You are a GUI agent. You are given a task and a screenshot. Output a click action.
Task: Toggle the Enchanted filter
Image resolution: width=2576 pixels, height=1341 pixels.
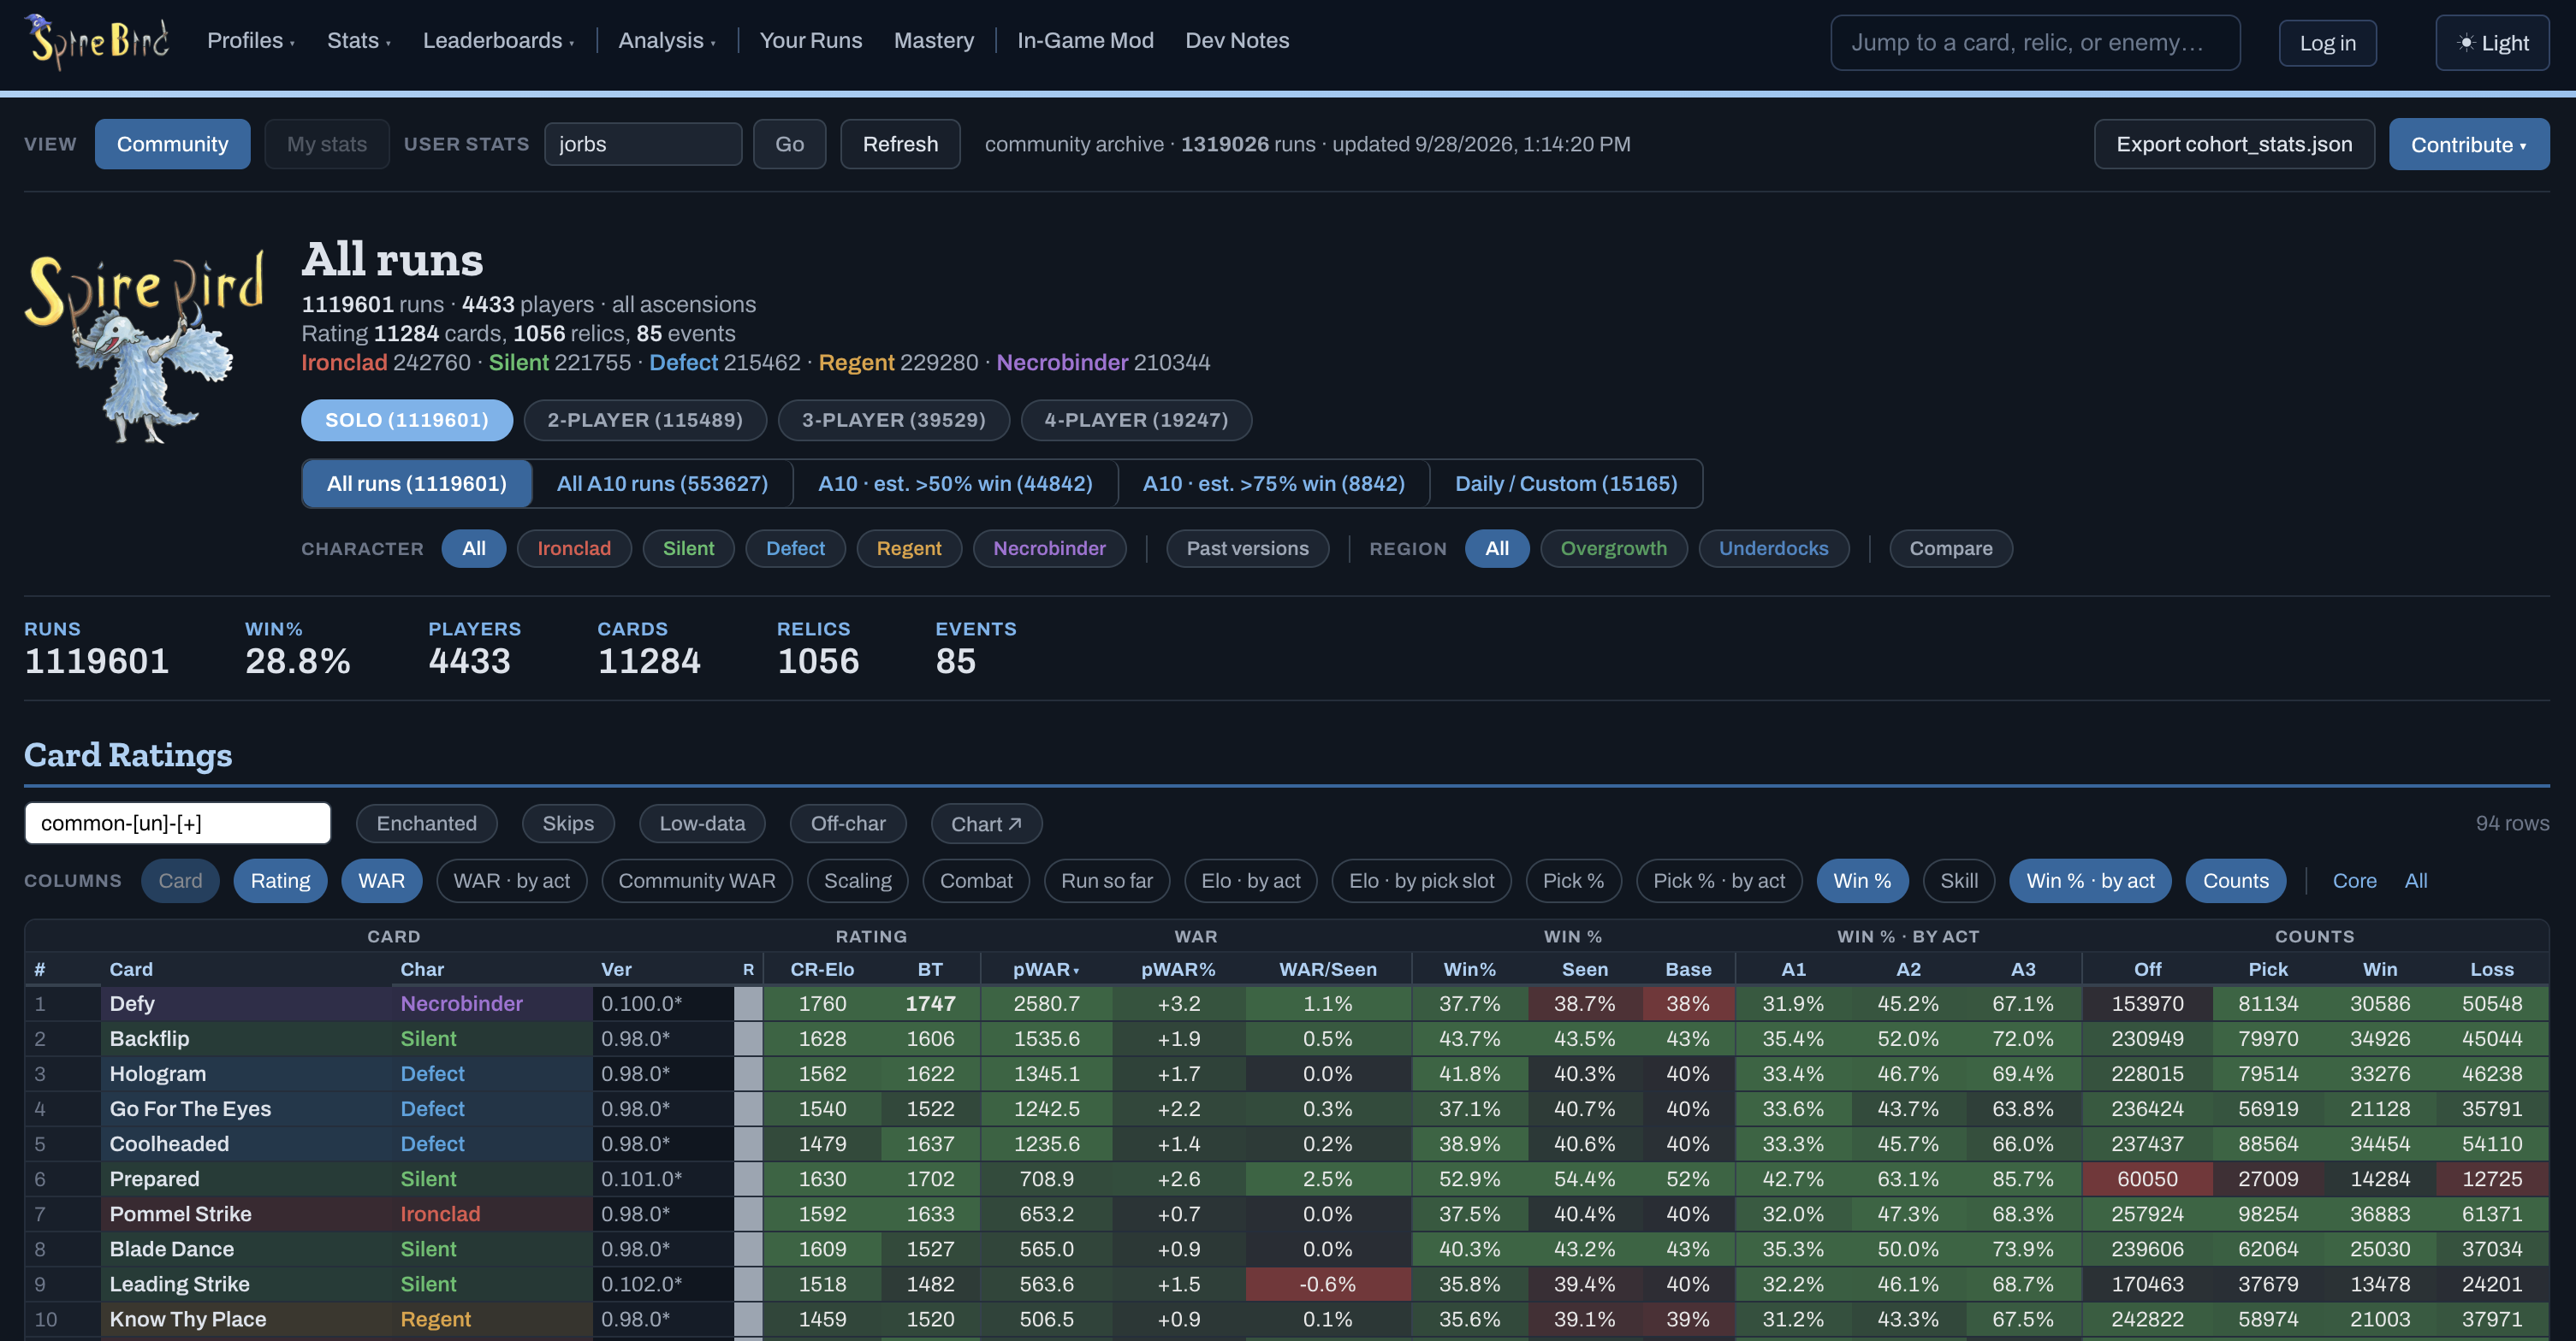[x=426, y=824]
